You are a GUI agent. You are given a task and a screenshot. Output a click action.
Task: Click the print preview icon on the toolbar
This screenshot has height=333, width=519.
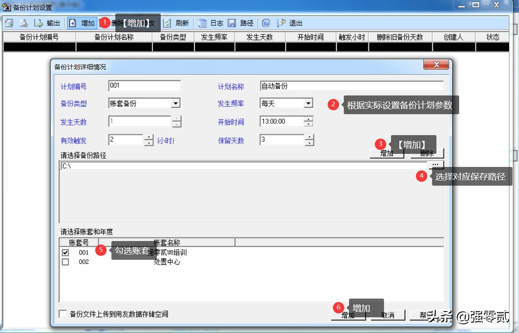pos(24,23)
